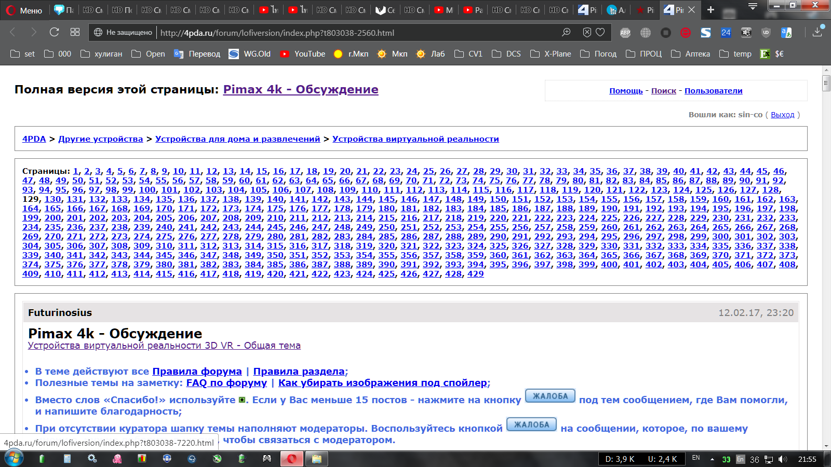Open the YouTube bookmark

click(303, 53)
